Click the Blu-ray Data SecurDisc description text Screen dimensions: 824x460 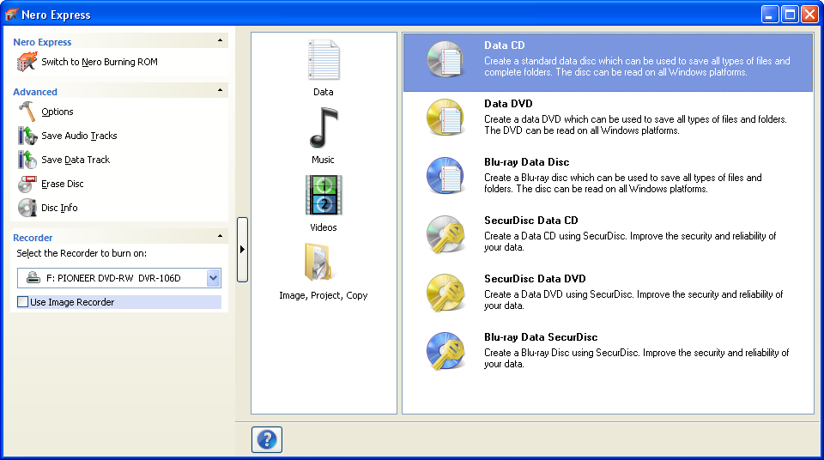(x=636, y=359)
